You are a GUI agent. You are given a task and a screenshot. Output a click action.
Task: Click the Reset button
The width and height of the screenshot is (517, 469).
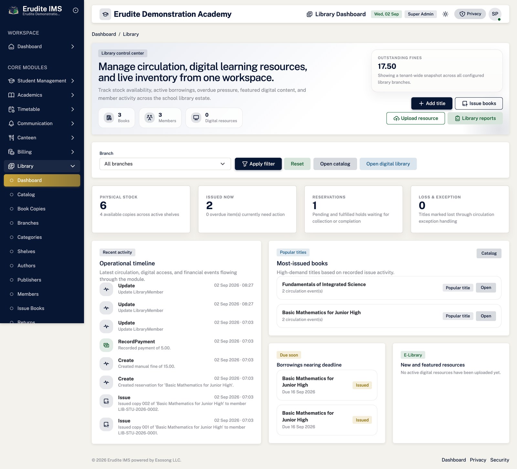[x=297, y=164]
